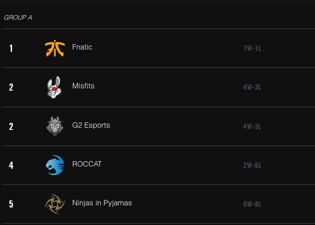Click ROCCAT's 2W-6L record
This screenshot has height=225, width=315.
pyautogui.click(x=252, y=165)
